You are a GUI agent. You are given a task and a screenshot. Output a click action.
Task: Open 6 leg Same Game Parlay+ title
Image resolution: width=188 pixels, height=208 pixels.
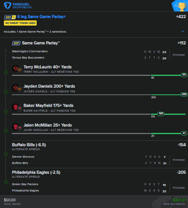click(x=41, y=17)
